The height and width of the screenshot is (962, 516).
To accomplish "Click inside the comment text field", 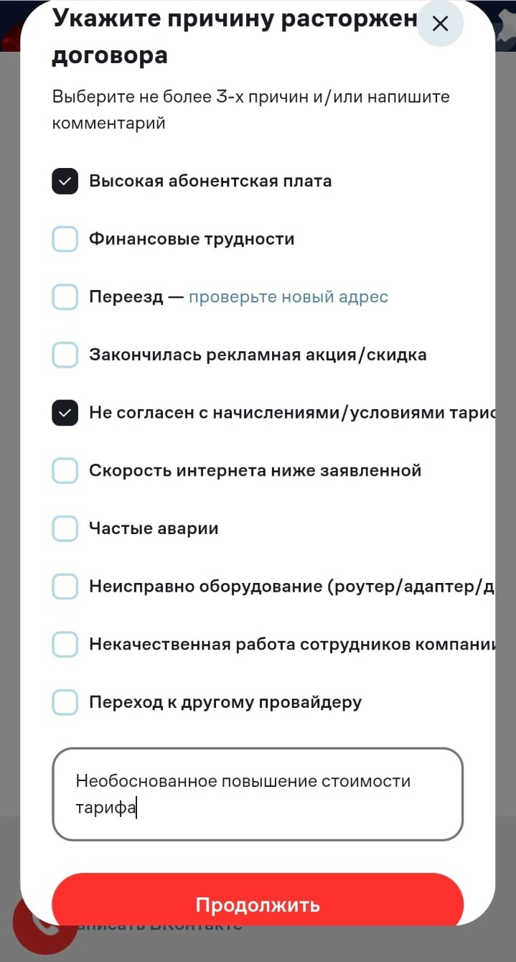I will pyautogui.click(x=257, y=793).
